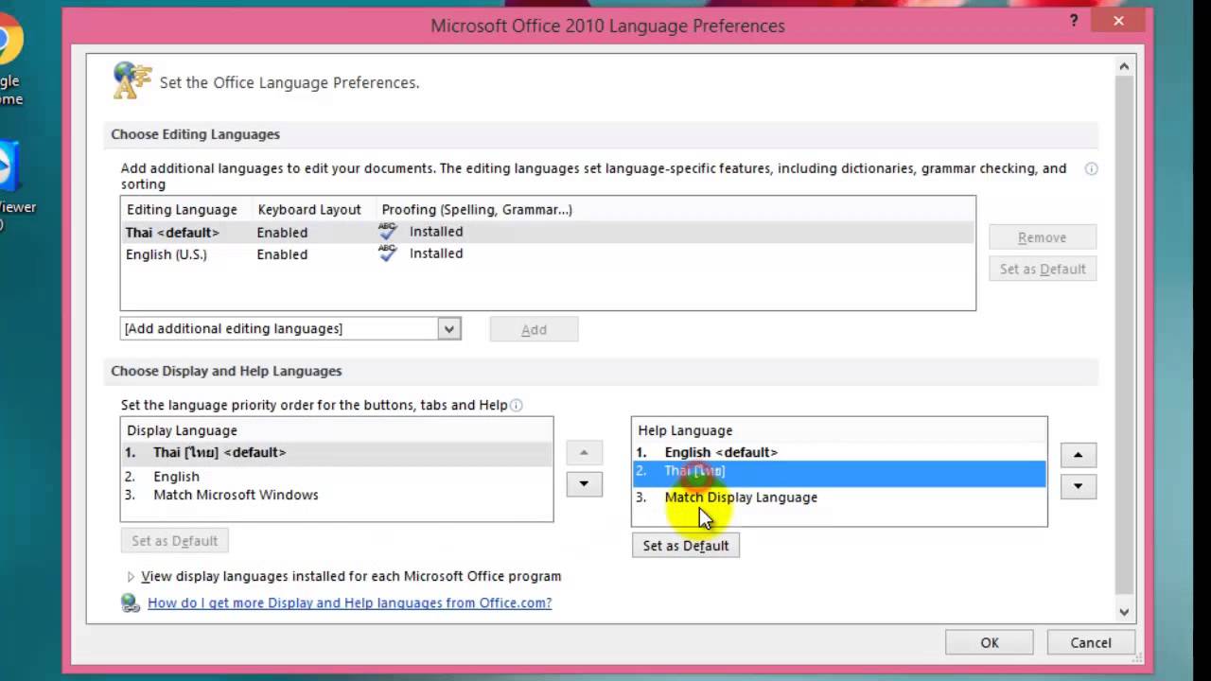1211x681 pixels.
Task: Select the Thai <default> editing language row
Action: pos(548,232)
